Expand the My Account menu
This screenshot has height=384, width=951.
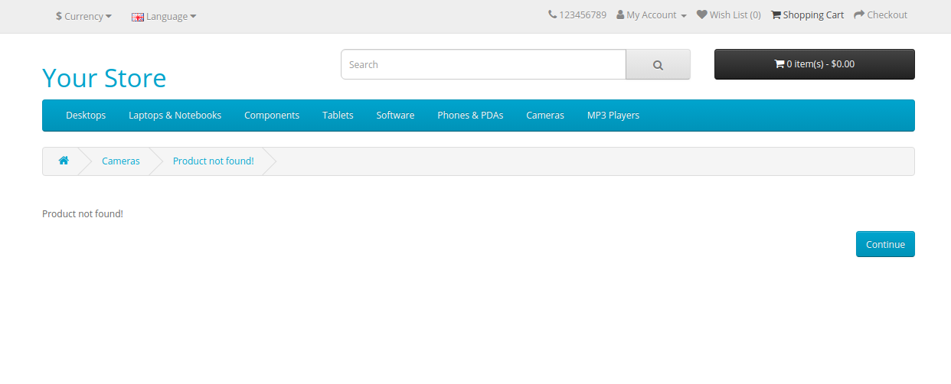pyautogui.click(x=652, y=15)
